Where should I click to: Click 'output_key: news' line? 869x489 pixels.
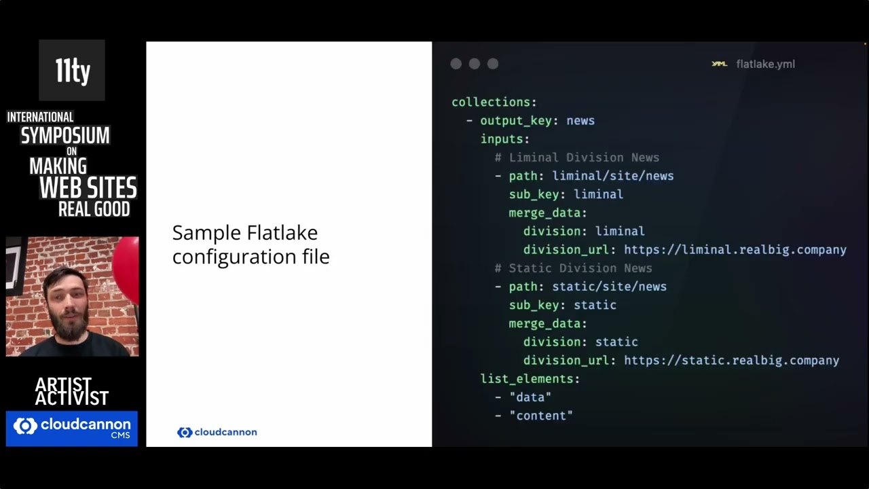(x=530, y=120)
